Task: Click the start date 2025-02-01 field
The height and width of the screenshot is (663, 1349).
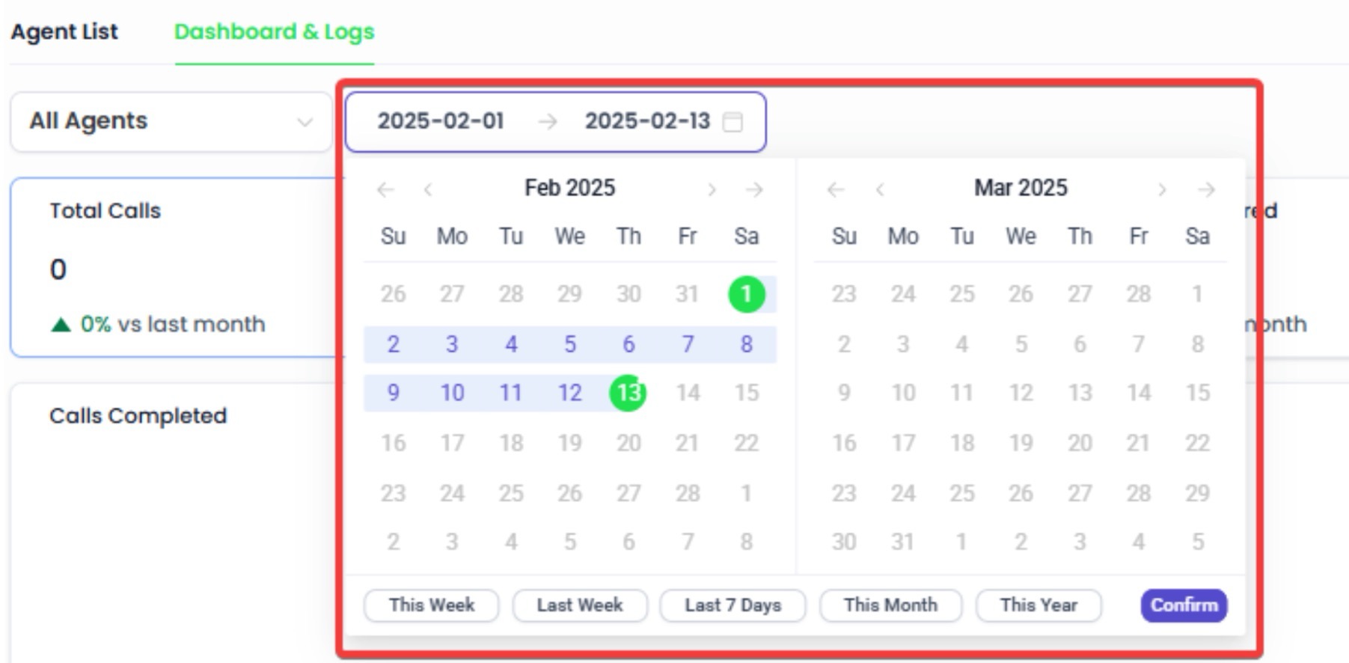Action: tap(441, 121)
